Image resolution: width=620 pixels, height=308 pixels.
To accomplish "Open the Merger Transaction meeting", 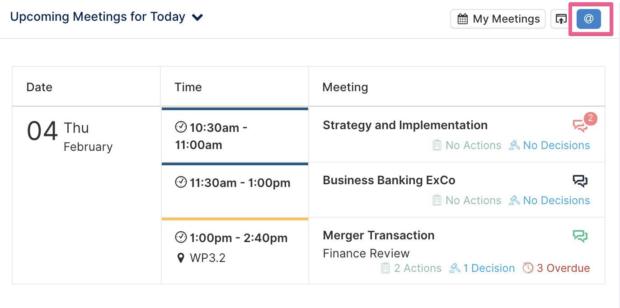I will [x=379, y=235].
